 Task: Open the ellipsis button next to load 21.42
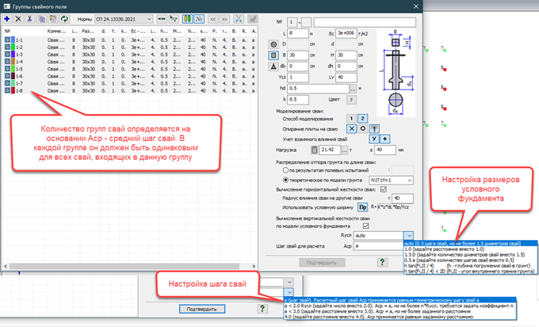click(345, 150)
